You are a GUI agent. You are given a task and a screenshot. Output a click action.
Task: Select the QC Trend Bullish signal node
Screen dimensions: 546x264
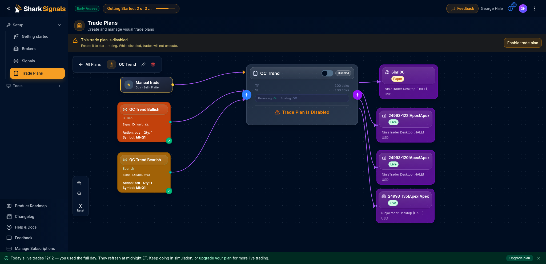tap(144, 122)
